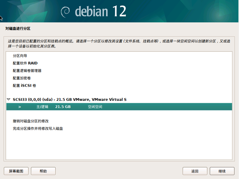Open 配置软件 RAID option
This screenshot has height=179, width=239.
click(x=25, y=63)
